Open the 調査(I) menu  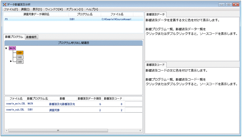pos(25,9)
